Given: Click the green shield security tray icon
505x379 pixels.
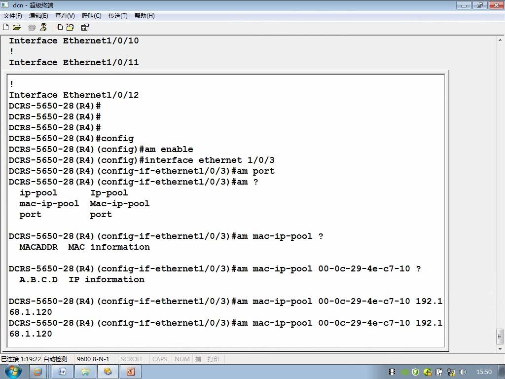Looking at the screenshot, I should click(415, 372).
